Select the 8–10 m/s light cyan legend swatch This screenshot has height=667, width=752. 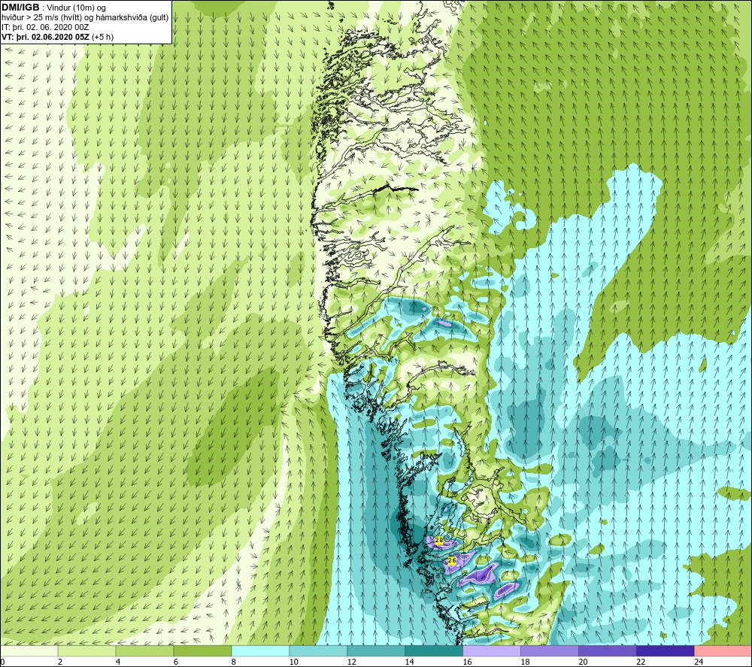[x=260, y=651]
